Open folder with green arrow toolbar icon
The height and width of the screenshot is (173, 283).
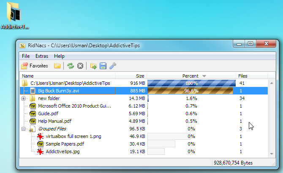tap(93, 66)
